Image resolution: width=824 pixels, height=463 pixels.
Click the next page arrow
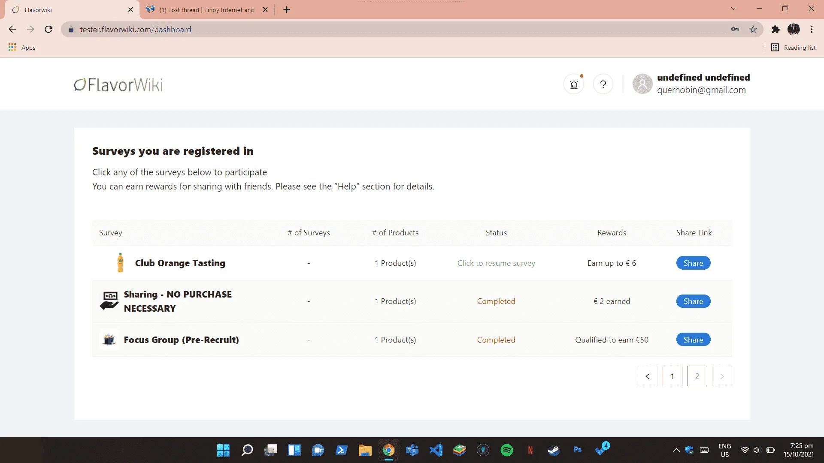click(x=722, y=376)
